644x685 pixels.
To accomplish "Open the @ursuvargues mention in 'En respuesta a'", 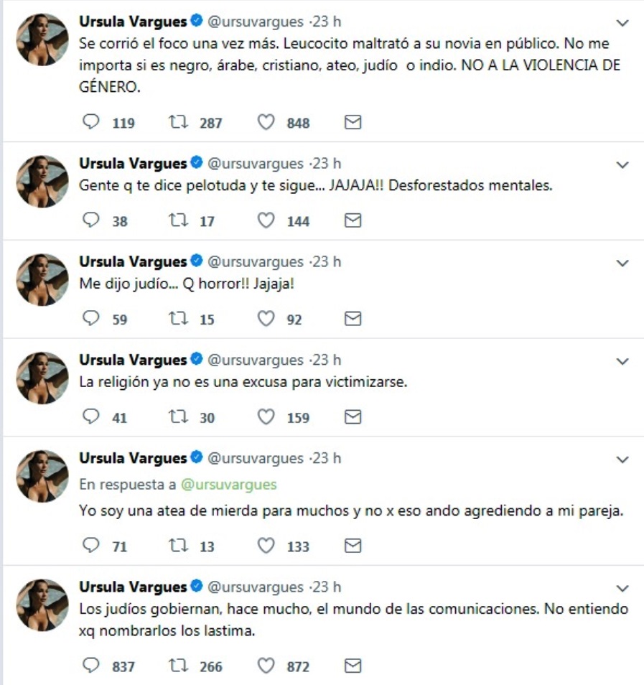I will click(x=228, y=485).
